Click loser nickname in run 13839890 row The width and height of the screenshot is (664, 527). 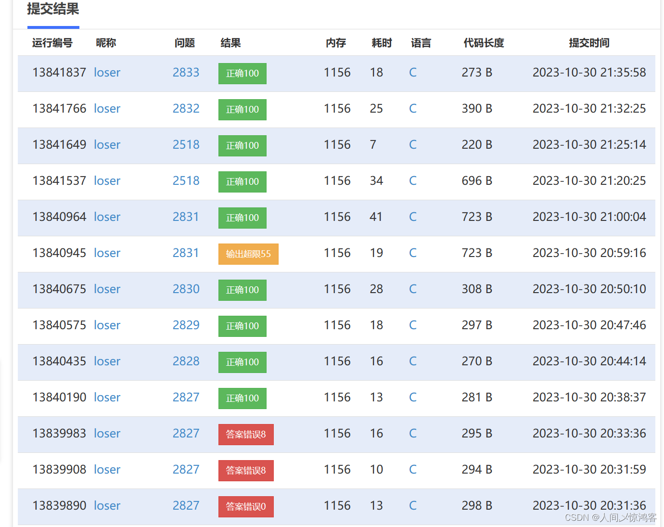[107, 506]
